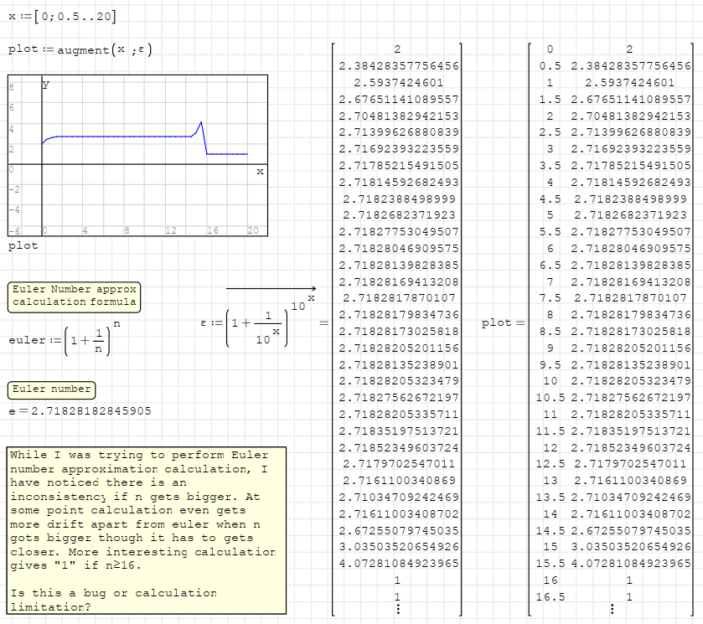Select the "plot" label below the graph
Viewport: 703px width, 624px height.
[x=23, y=246]
